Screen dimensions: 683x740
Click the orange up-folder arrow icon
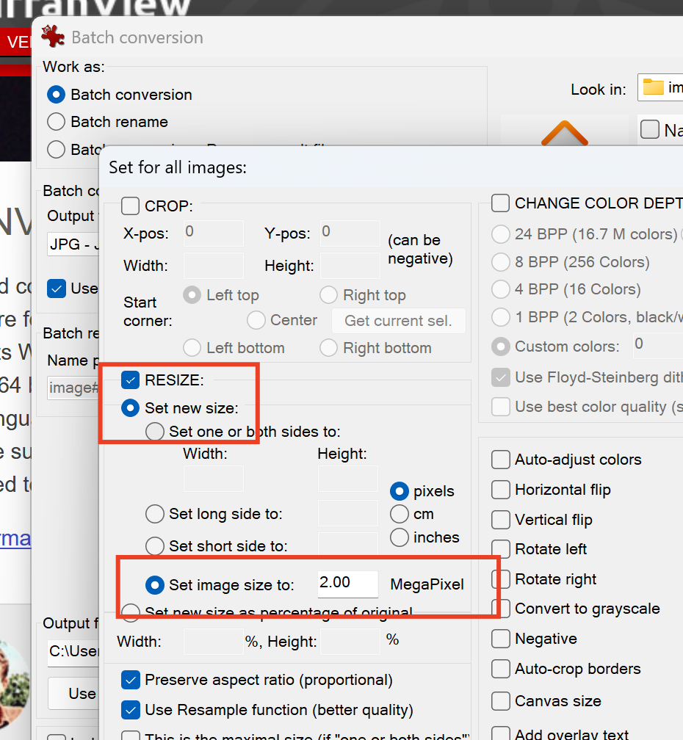point(564,134)
